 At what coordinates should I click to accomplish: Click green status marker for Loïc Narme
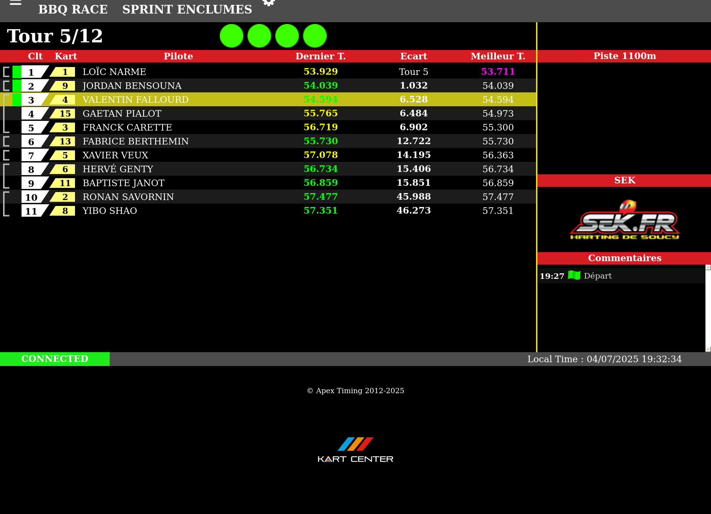click(x=17, y=72)
